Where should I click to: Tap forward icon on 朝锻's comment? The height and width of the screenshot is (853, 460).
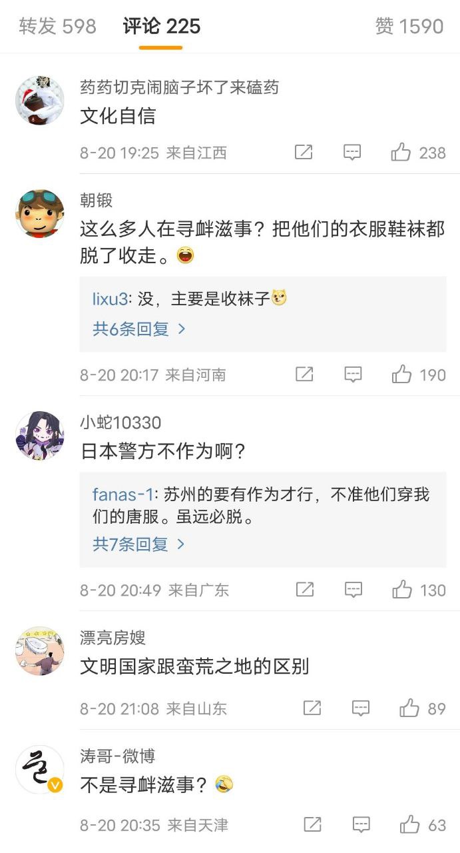pyautogui.click(x=304, y=375)
